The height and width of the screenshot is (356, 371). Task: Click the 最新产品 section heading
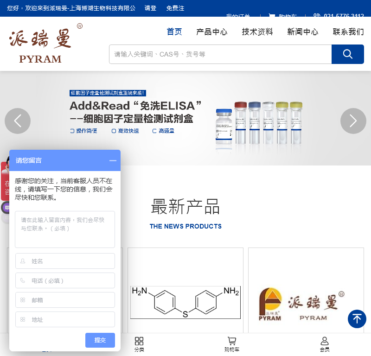(185, 207)
